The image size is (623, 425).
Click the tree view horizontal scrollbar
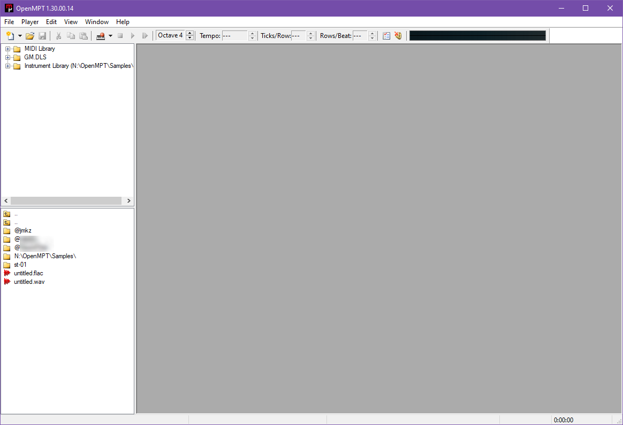[66, 200]
